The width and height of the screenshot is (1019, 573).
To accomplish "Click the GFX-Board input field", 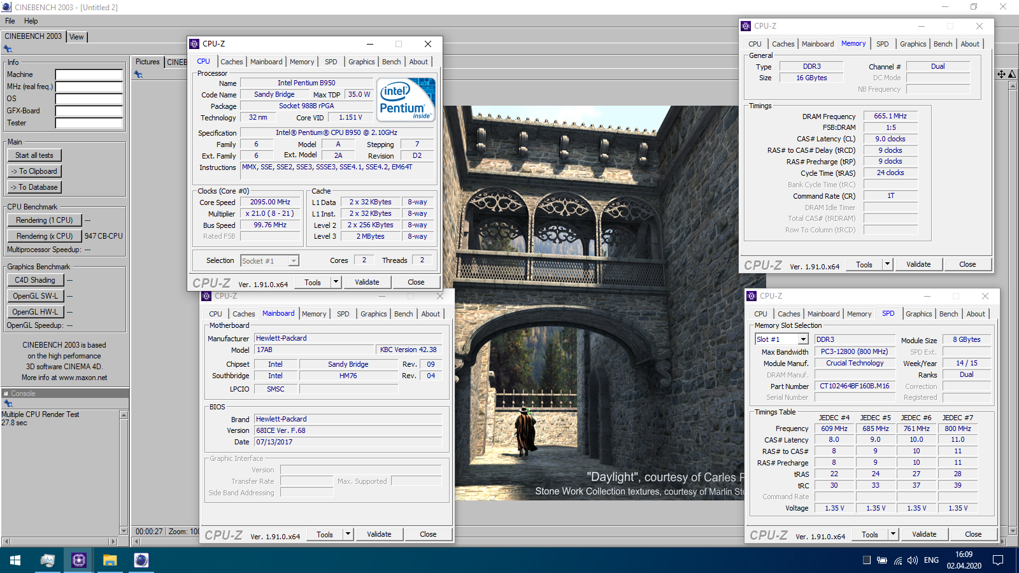I will pos(89,111).
